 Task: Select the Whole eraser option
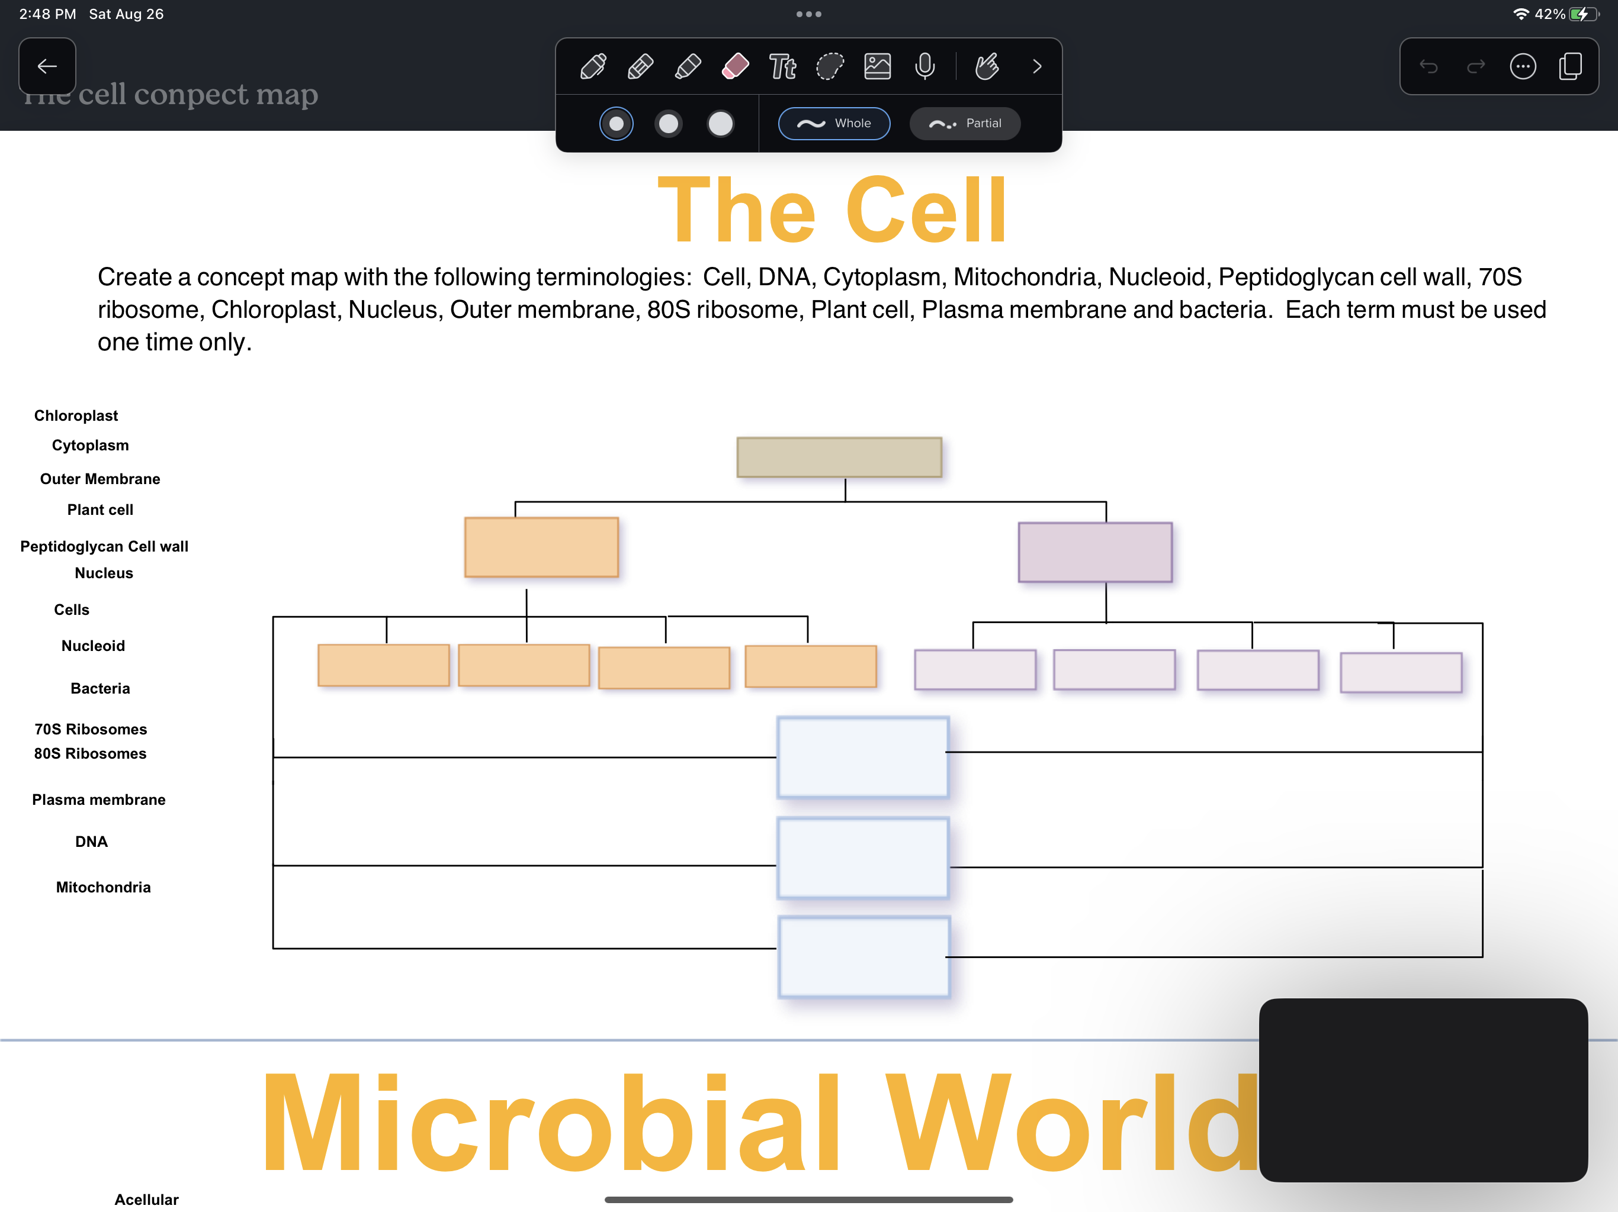coord(834,124)
